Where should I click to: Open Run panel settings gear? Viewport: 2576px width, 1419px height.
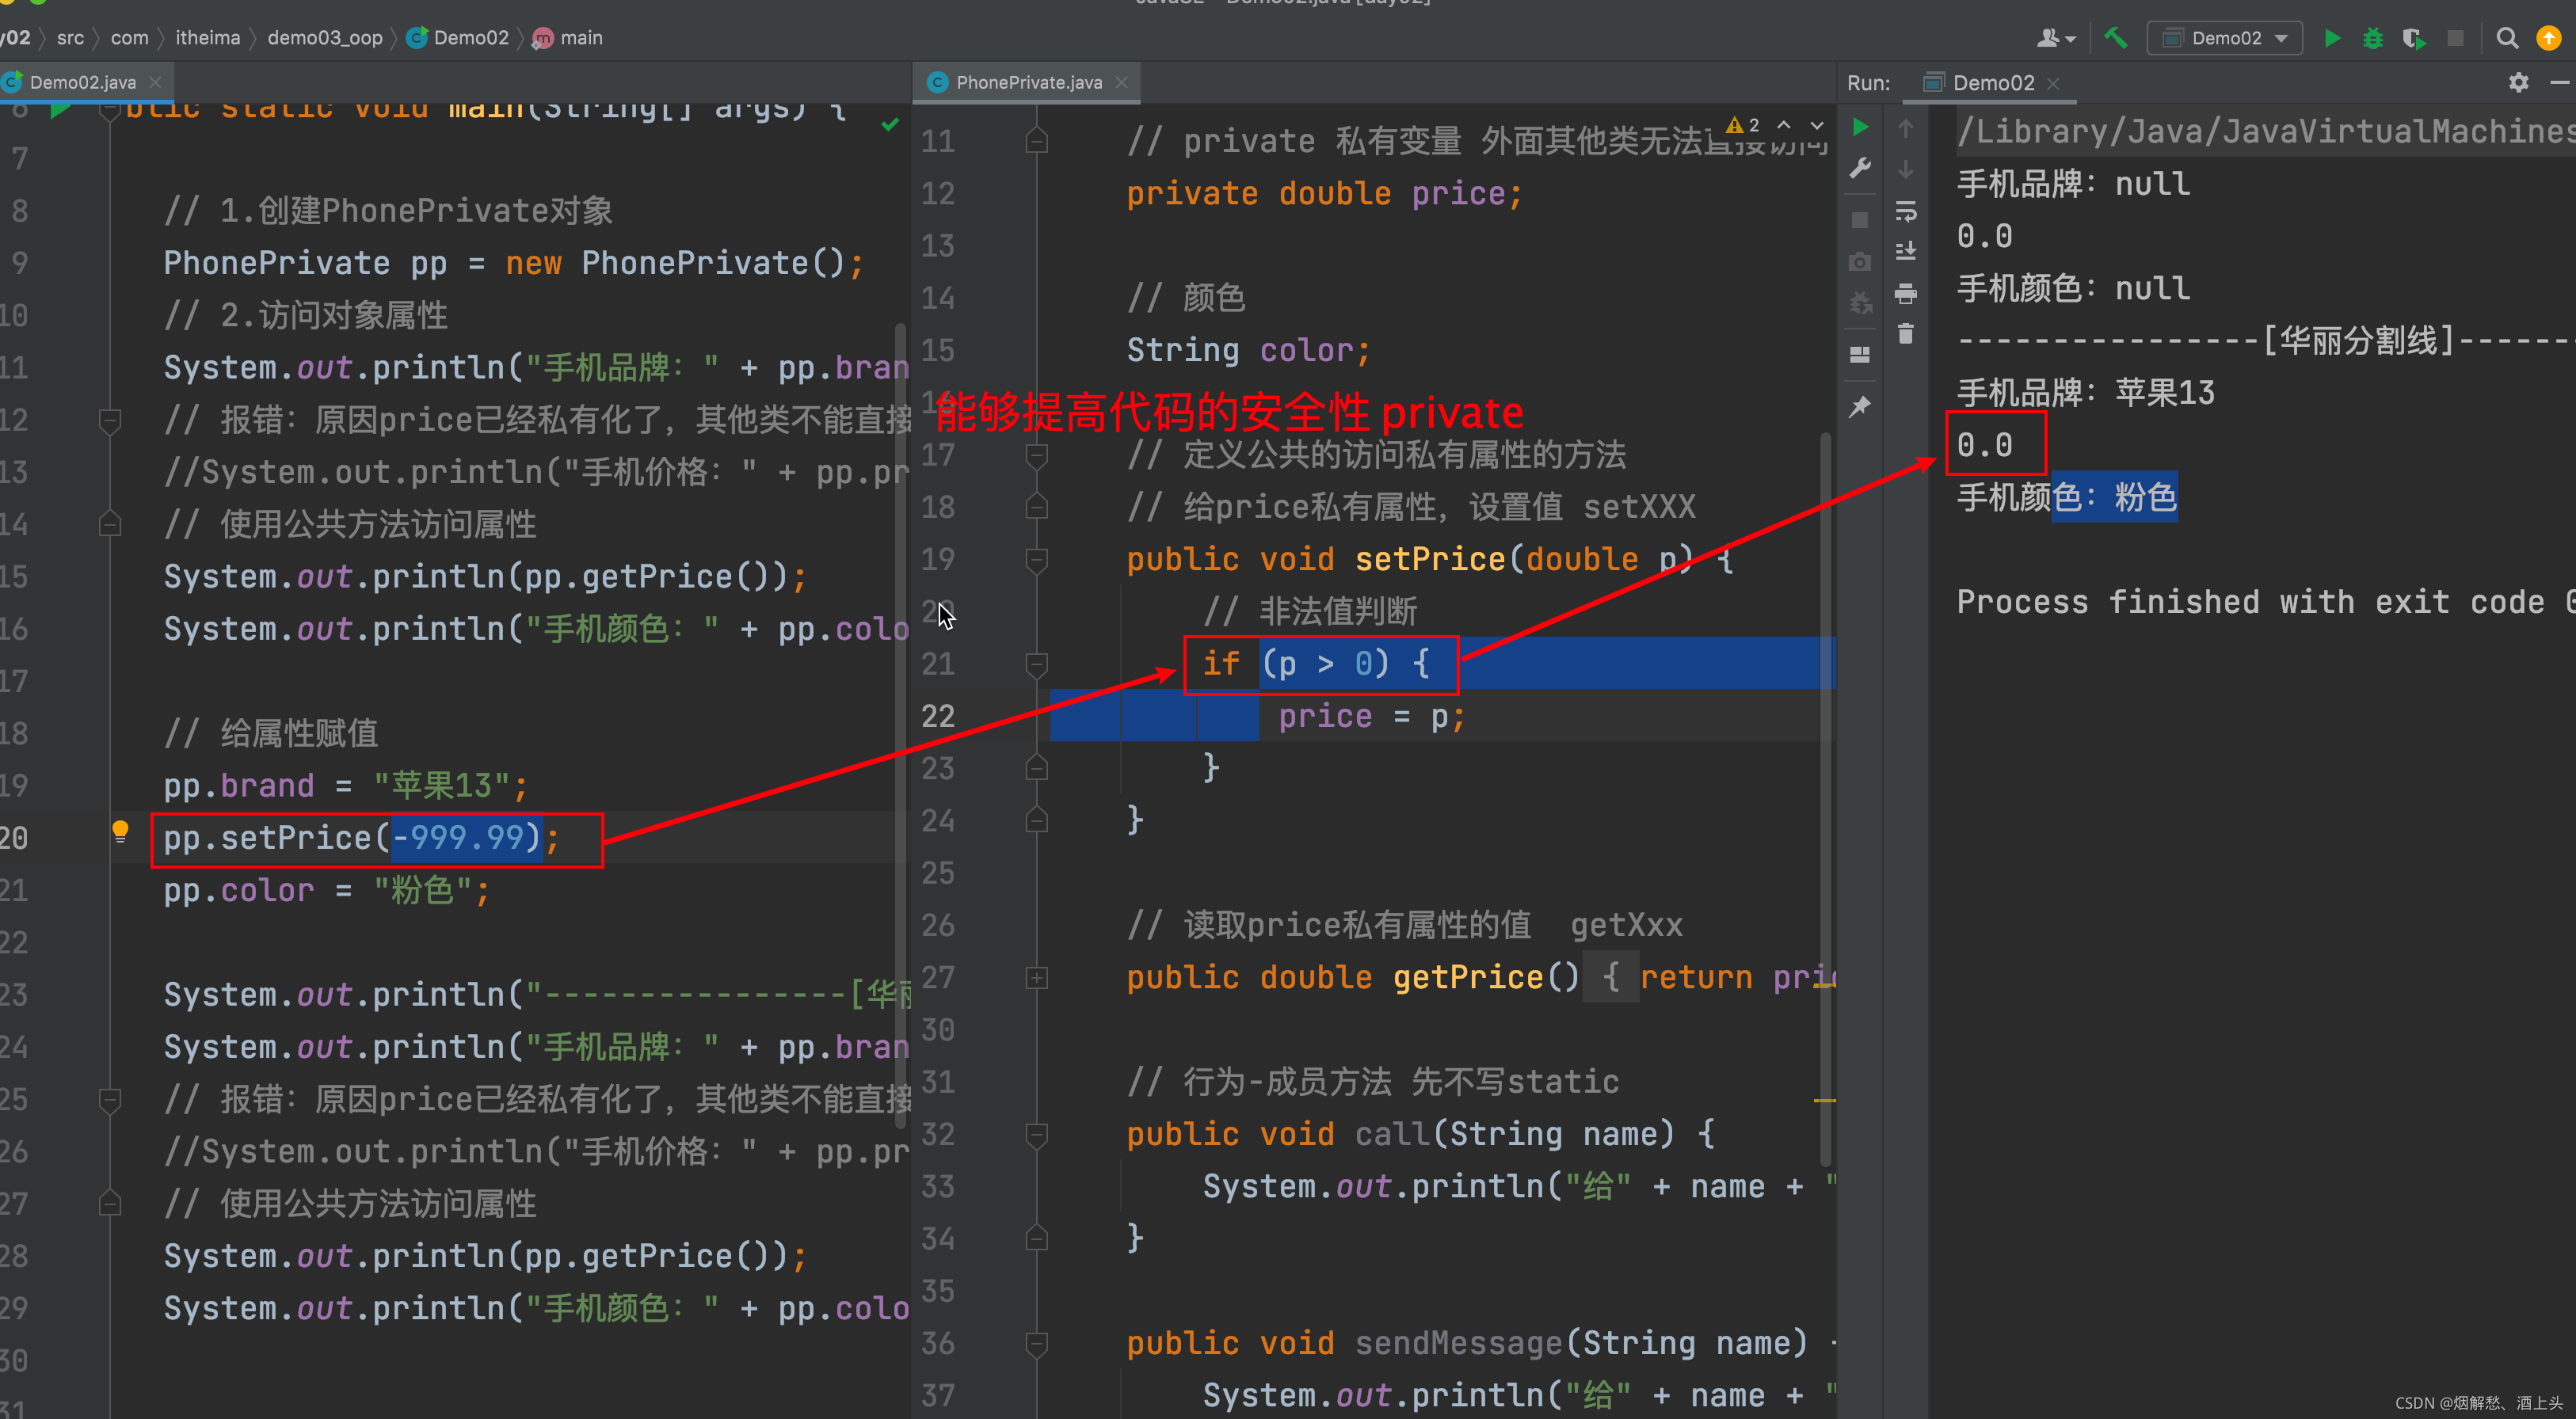coord(2518,82)
